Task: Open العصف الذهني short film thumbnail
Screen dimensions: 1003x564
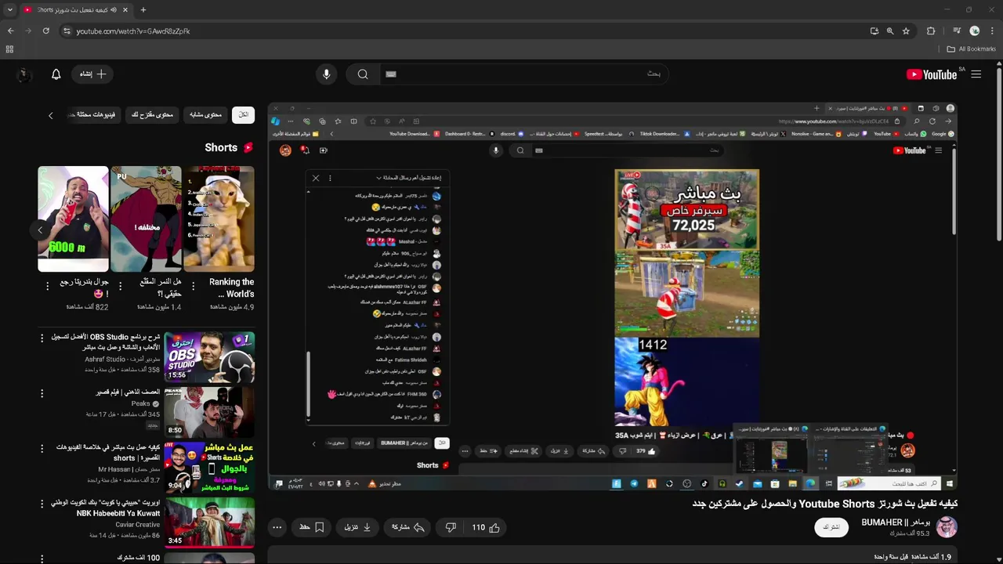Action: point(209,412)
